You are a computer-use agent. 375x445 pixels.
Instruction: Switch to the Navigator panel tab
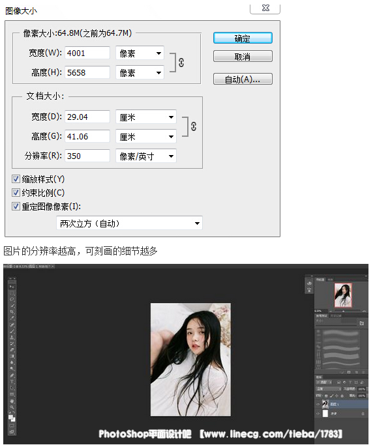320,280
